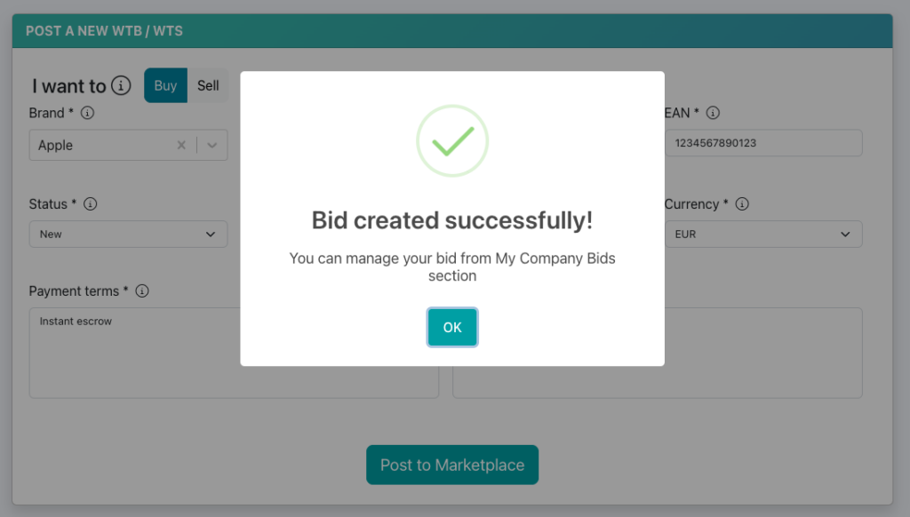Click OK in the success dialog
Screen dimensions: 910x517
[x=452, y=328]
